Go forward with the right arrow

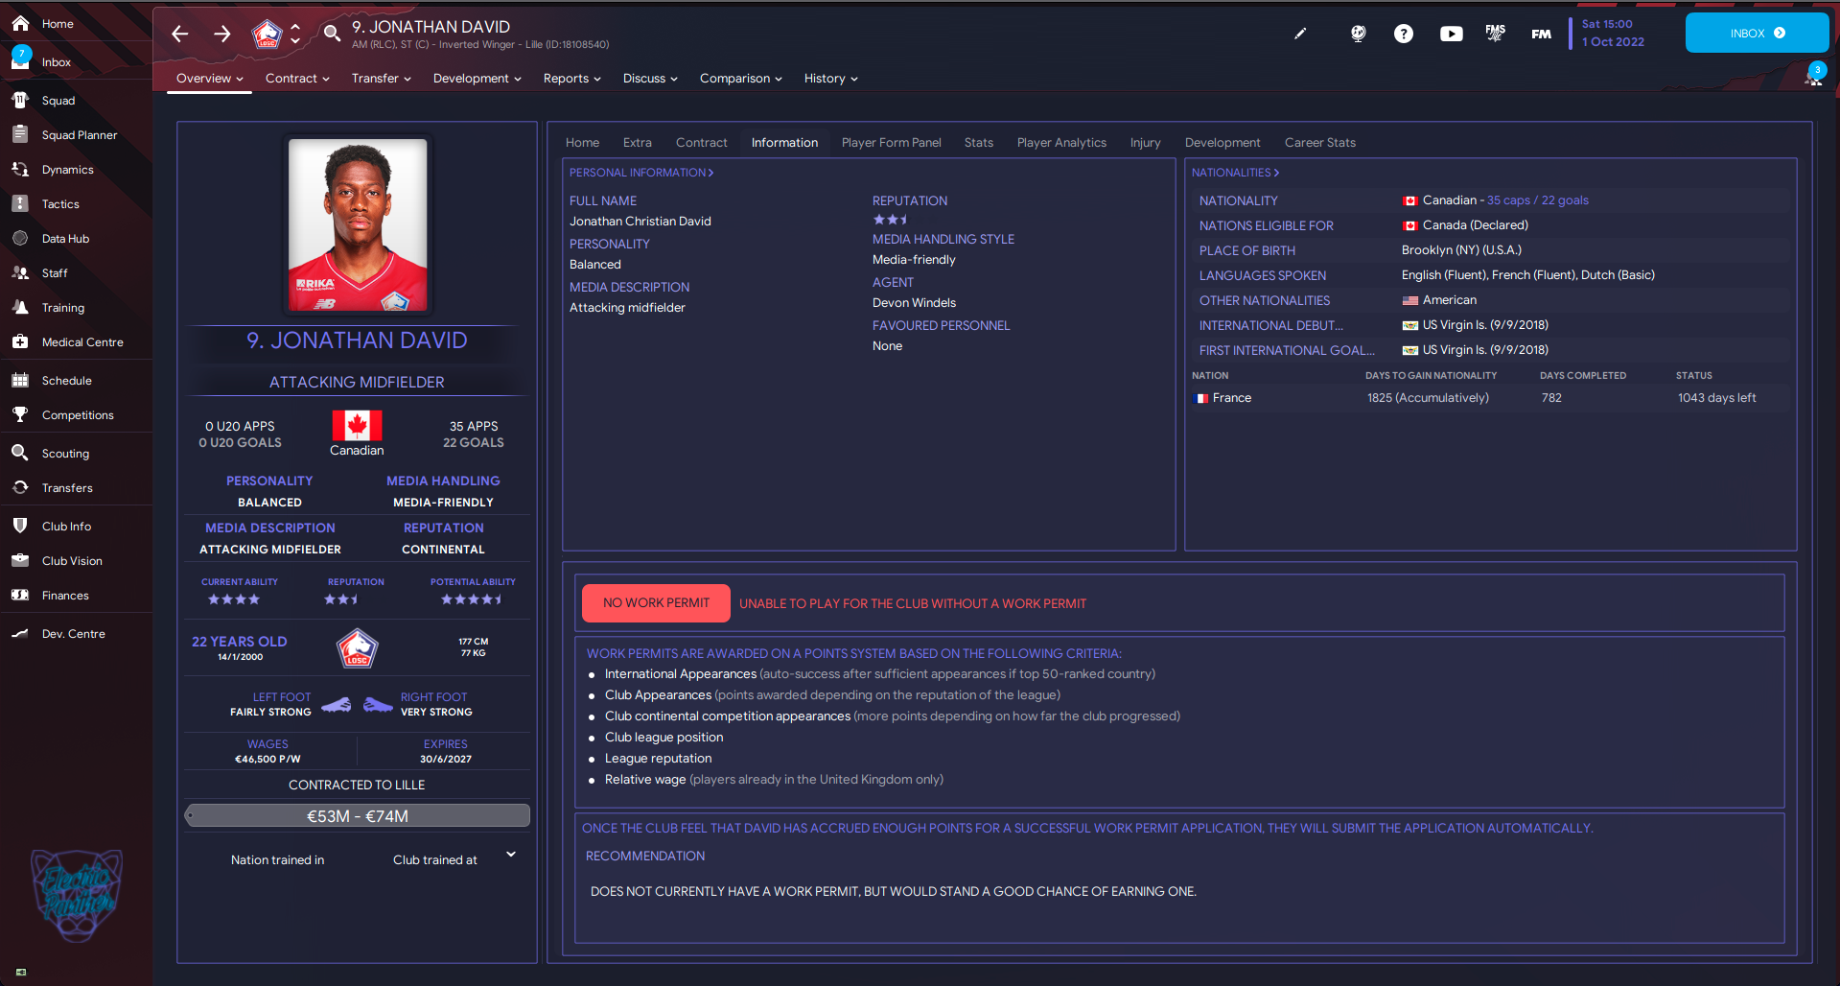pyautogui.click(x=222, y=34)
